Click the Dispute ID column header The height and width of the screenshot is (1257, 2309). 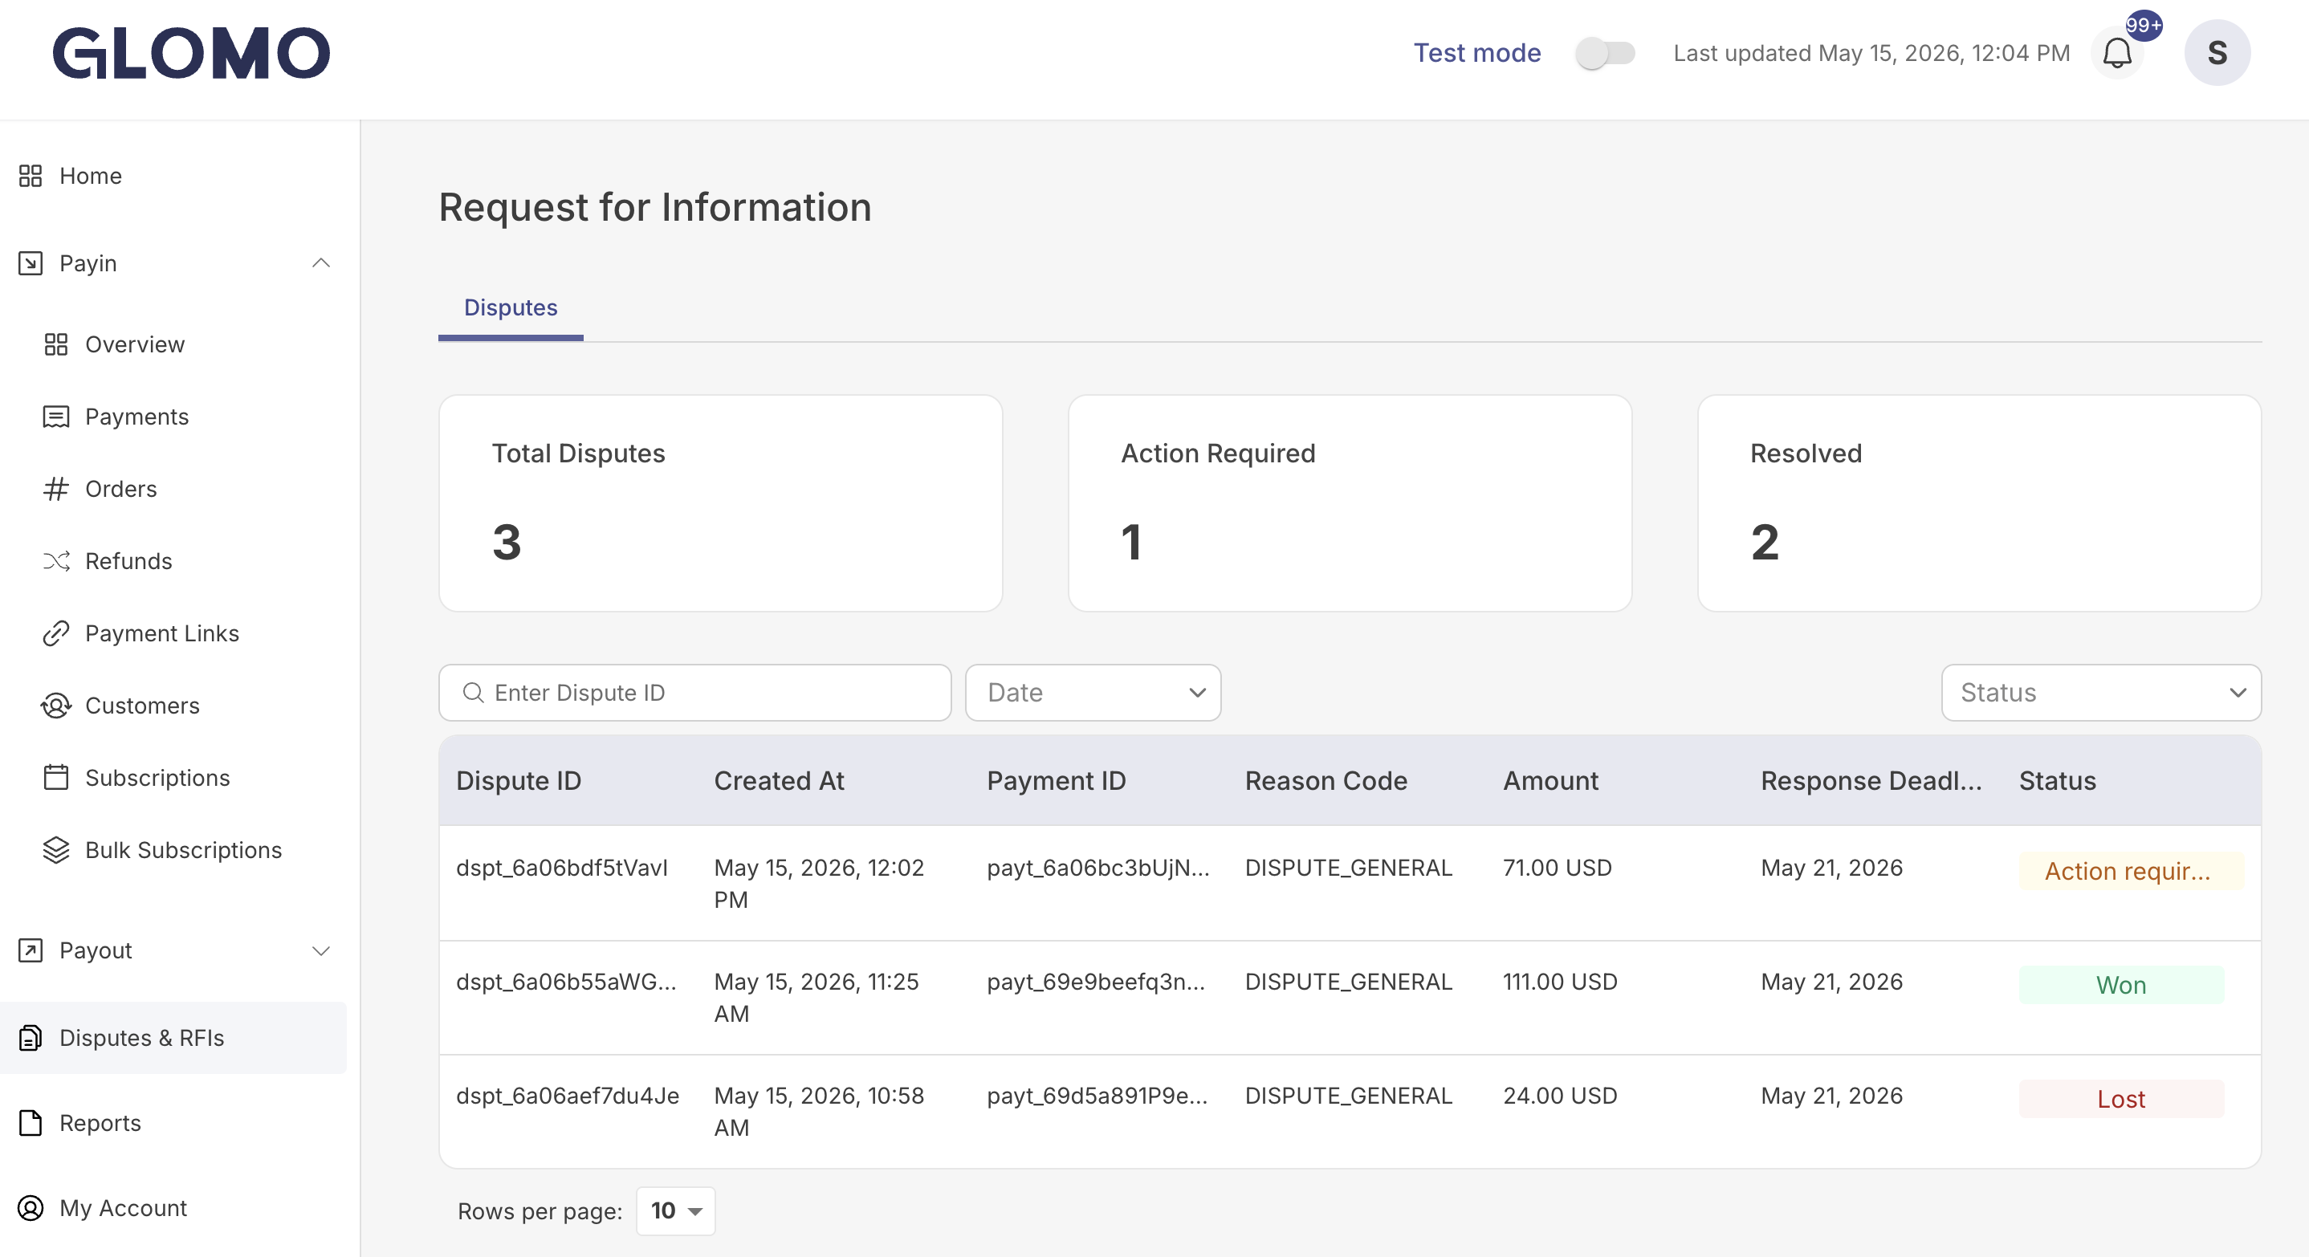(x=519, y=781)
